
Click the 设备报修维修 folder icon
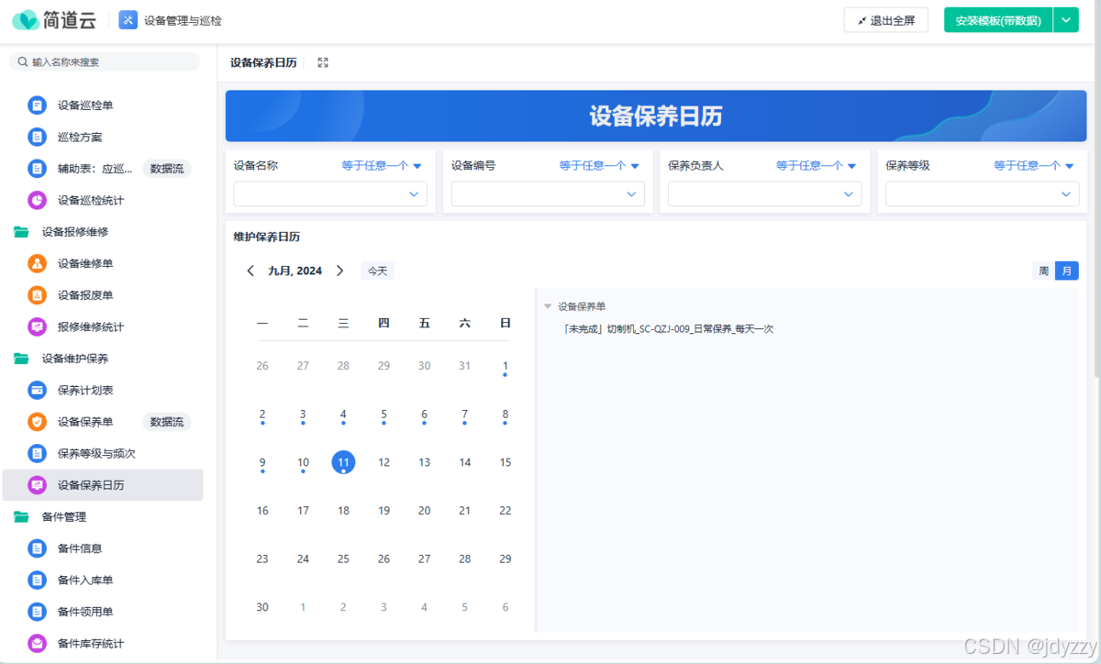[x=21, y=232]
